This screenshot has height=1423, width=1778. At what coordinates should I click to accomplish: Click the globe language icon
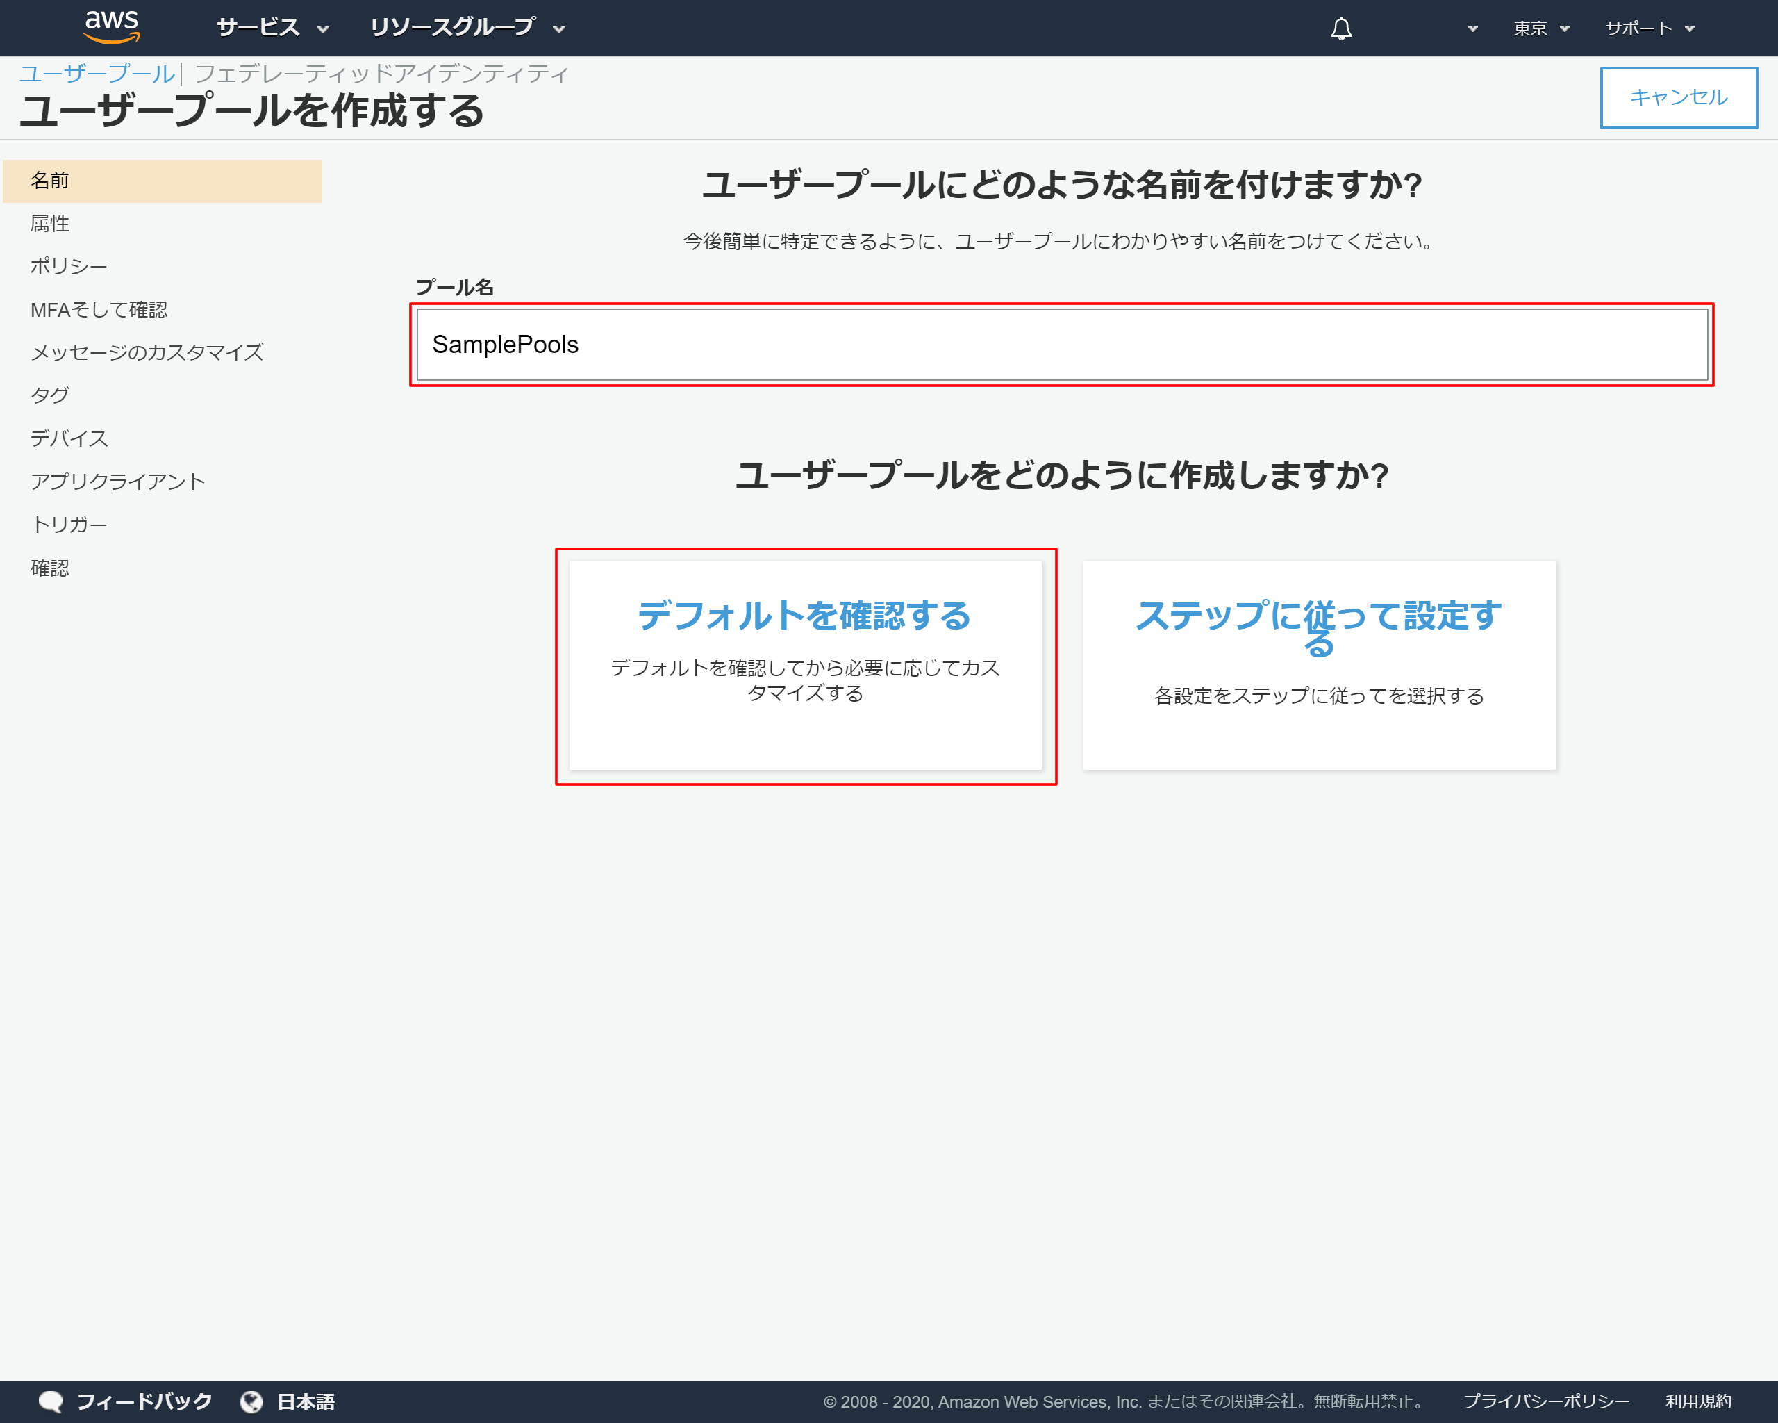pyautogui.click(x=251, y=1401)
